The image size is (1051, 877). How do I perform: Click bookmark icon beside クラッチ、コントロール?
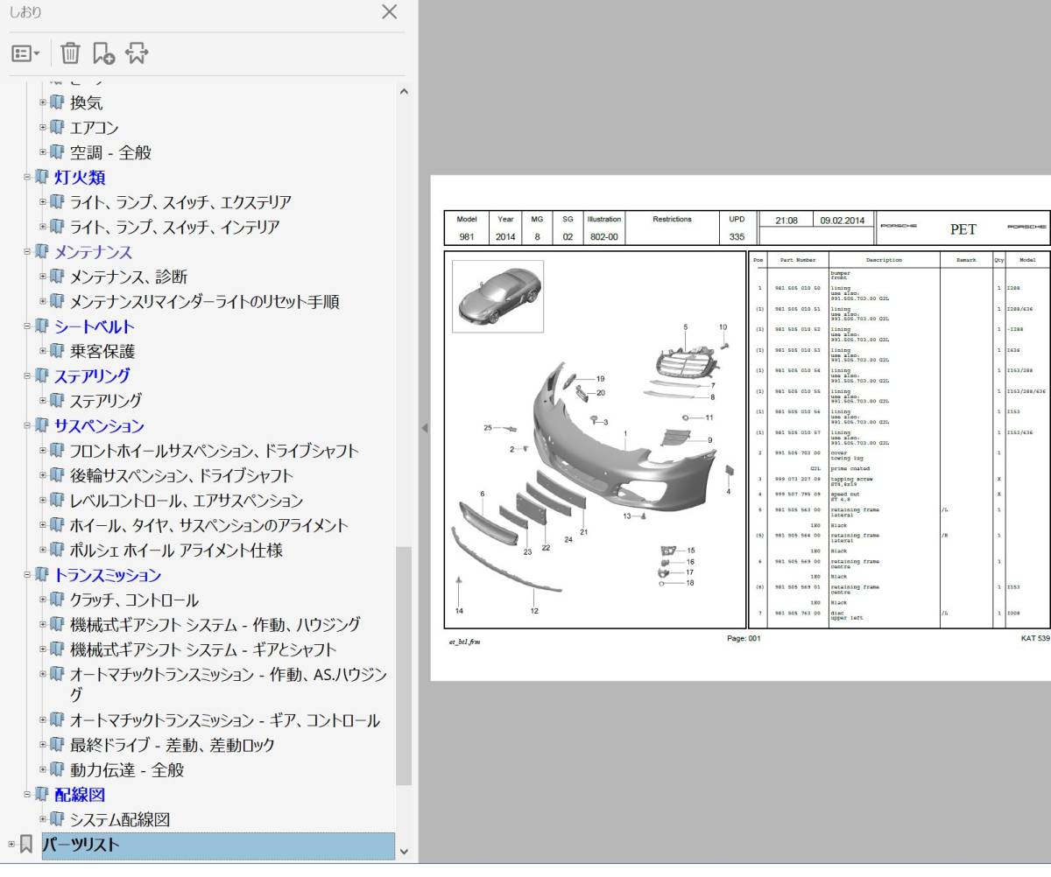click(58, 600)
